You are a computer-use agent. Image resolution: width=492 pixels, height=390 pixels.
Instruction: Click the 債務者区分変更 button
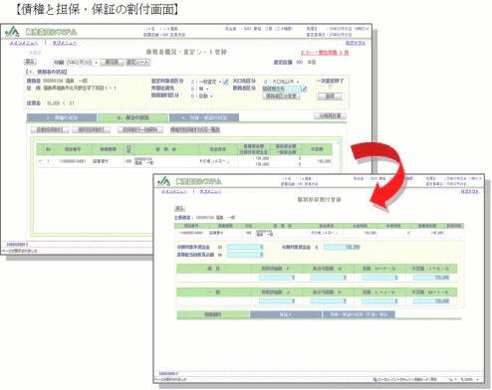click(x=282, y=97)
